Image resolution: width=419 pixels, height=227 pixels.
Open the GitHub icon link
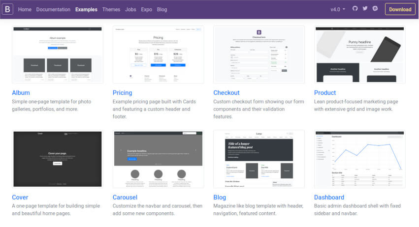(355, 8)
